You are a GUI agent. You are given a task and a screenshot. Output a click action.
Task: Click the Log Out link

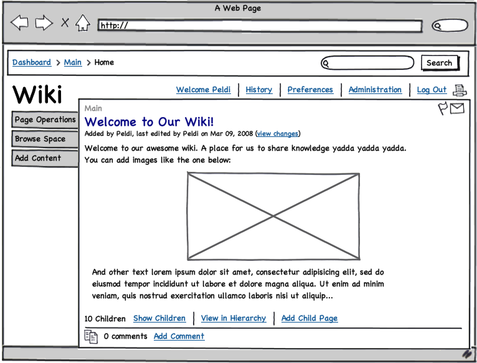(432, 90)
